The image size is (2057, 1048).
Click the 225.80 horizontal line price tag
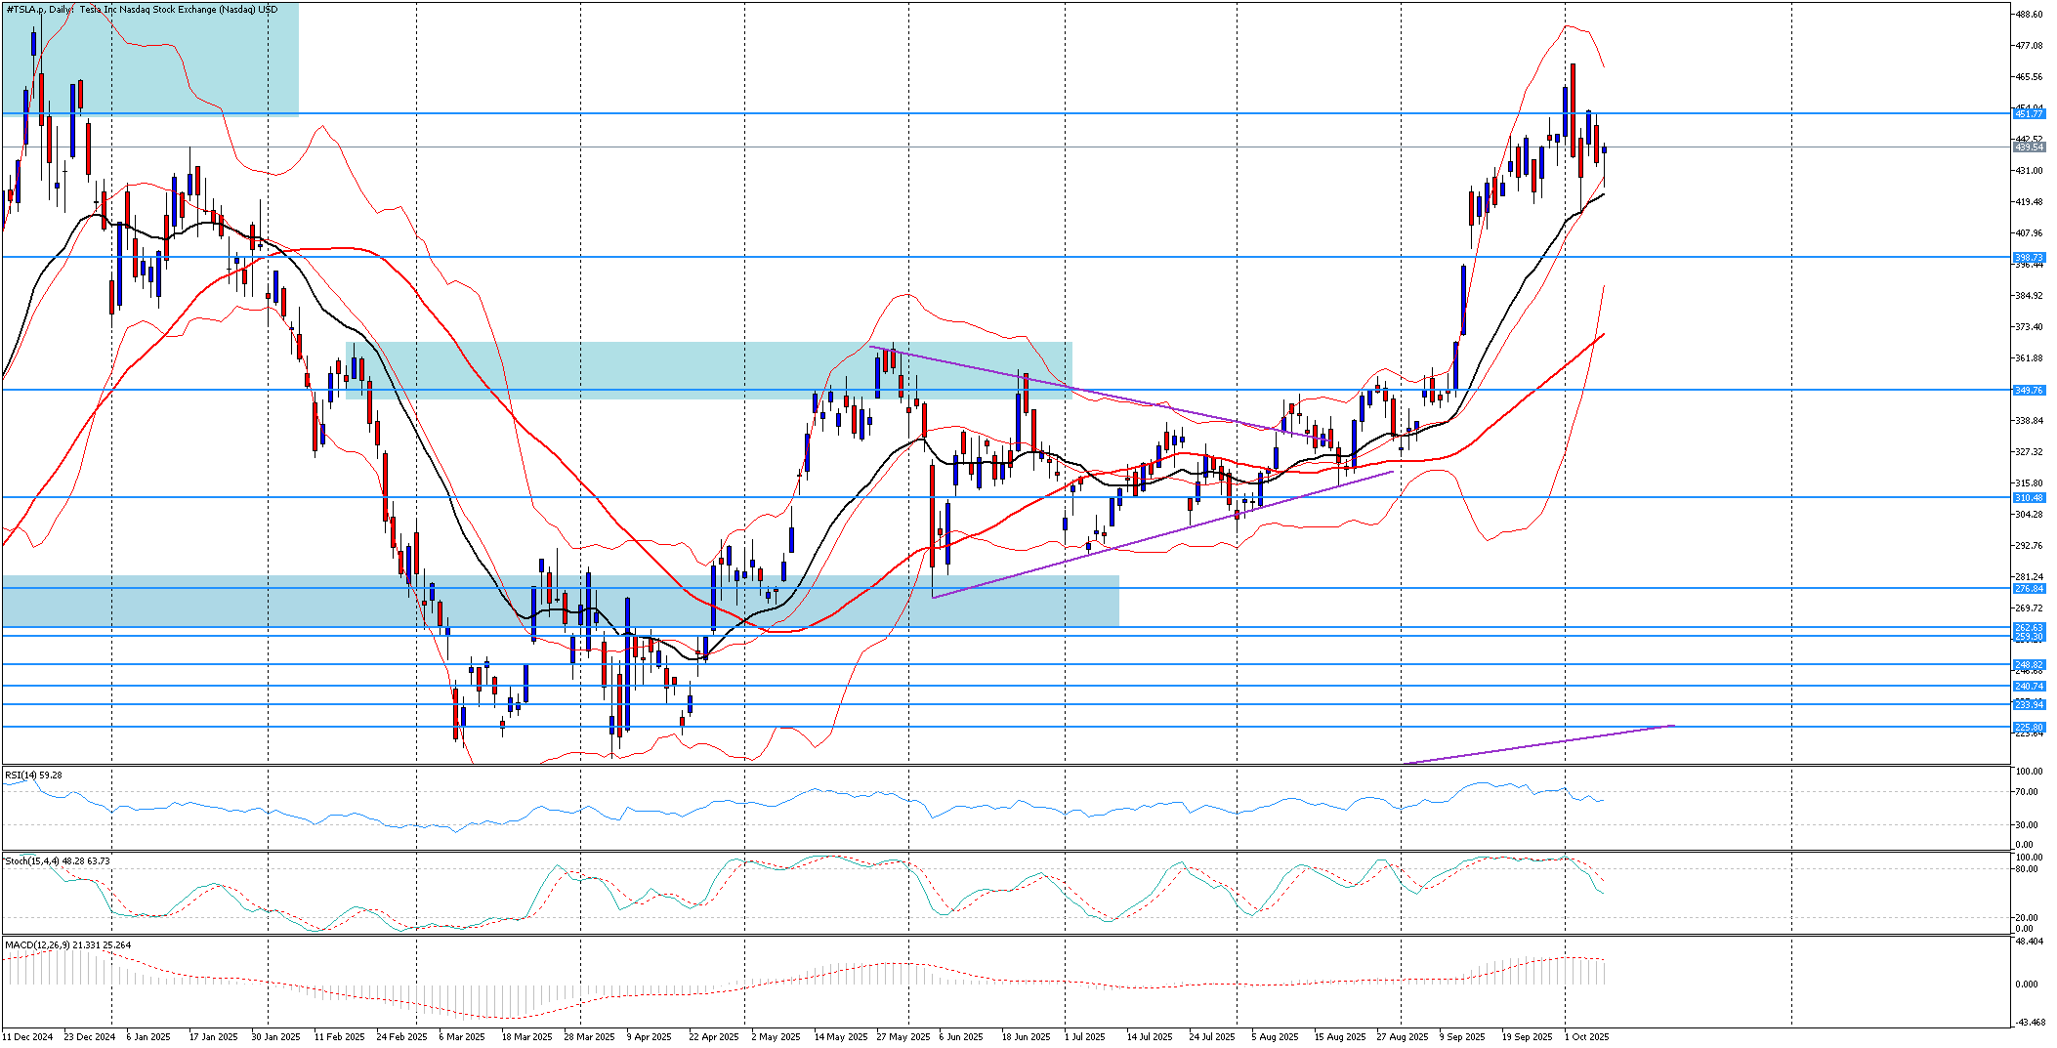click(2029, 728)
